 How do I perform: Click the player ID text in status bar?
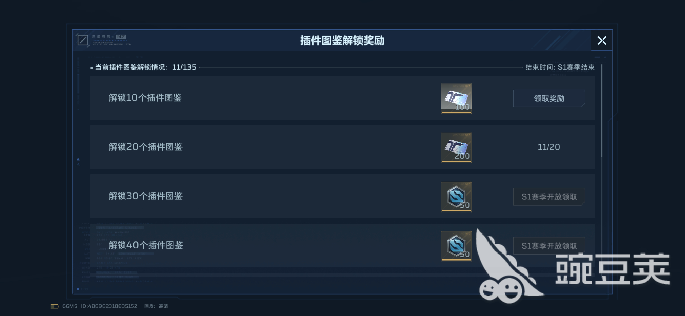pos(109,306)
